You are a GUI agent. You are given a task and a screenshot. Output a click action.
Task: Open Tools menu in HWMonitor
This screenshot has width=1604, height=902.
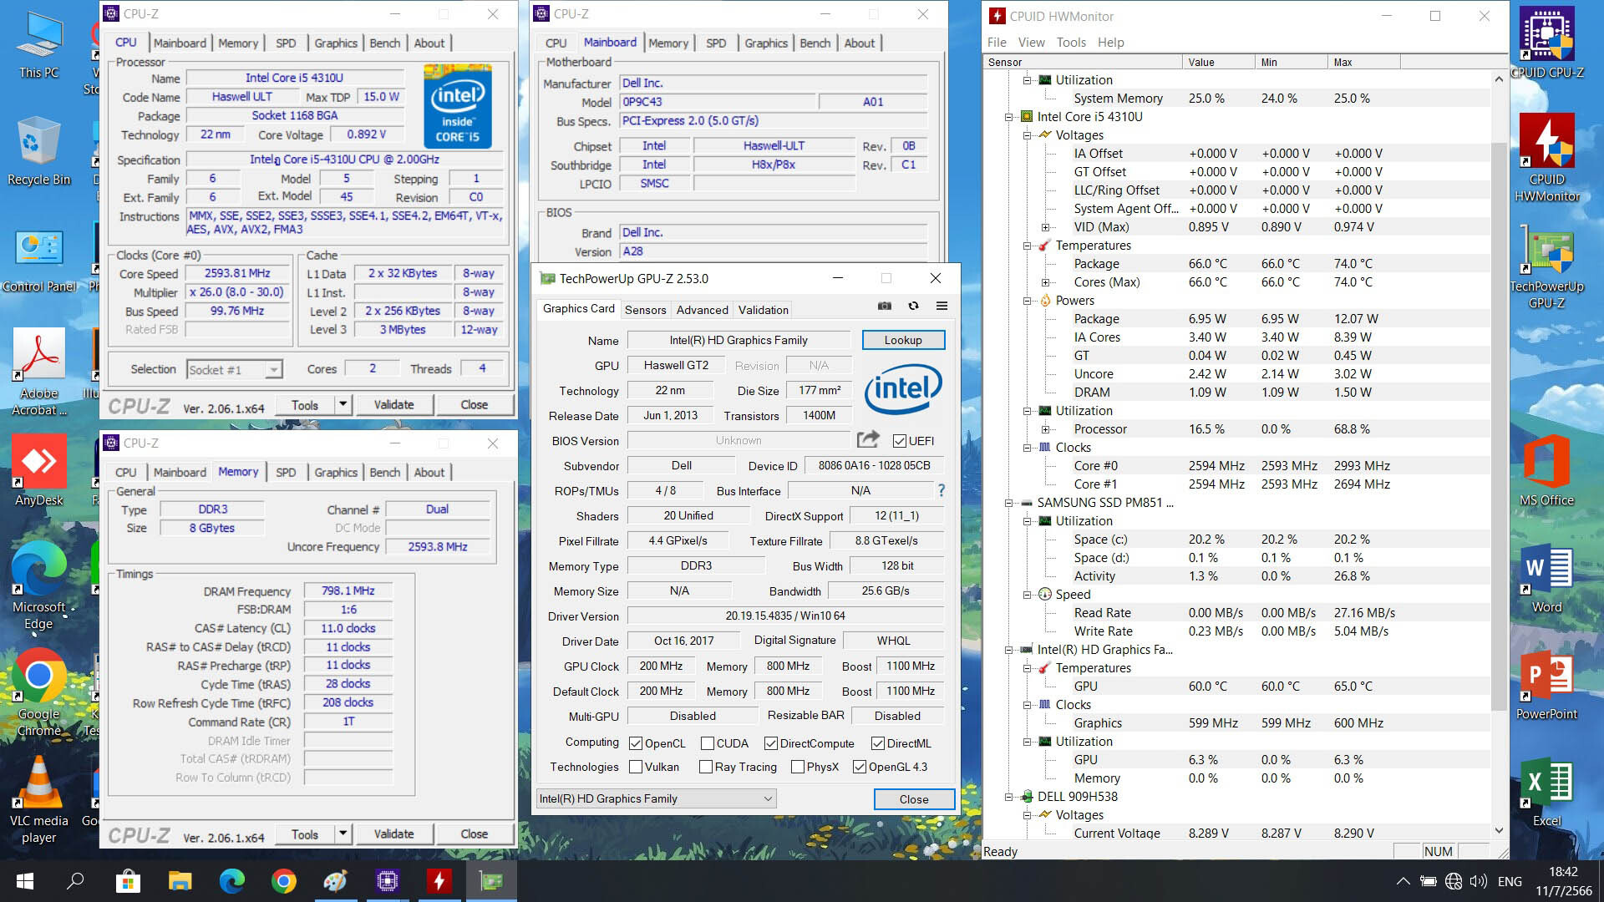pyautogui.click(x=1071, y=42)
